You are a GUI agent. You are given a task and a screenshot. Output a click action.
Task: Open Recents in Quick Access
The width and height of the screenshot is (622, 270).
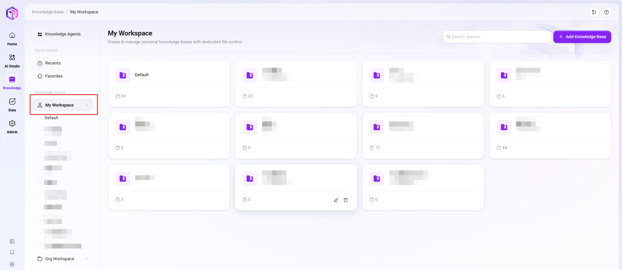[x=53, y=63]
